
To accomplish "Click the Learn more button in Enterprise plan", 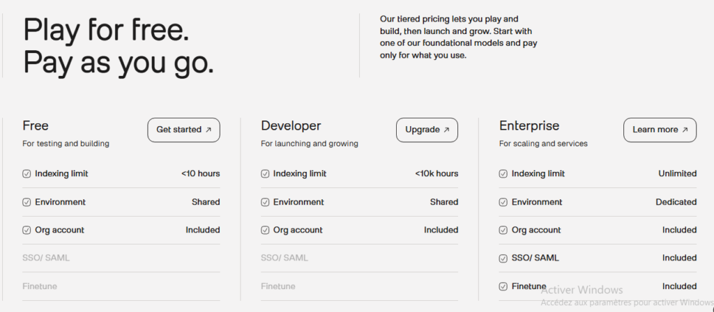I will pos(659,130).
